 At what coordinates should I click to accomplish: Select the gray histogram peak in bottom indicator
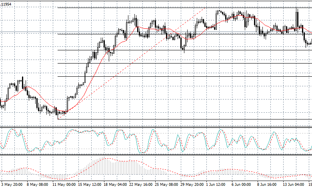click(106, 159)
